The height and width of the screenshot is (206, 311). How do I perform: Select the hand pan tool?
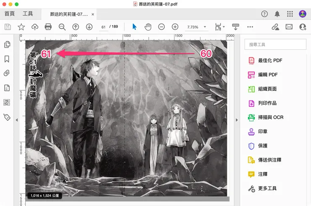coord(148,27)
